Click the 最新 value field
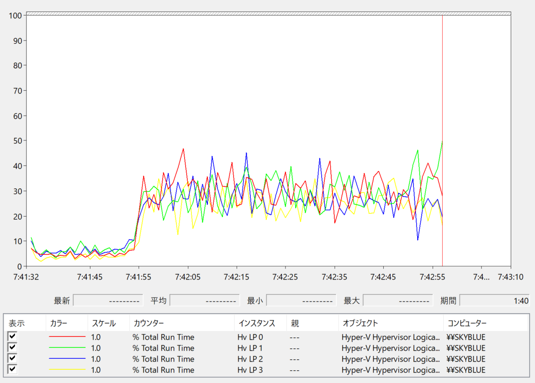This screenshot has width=535, height=383. pos(108,300)
